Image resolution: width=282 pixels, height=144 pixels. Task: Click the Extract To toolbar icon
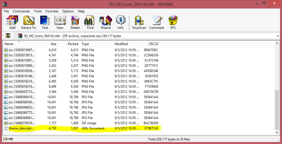(x=29, y=23)
